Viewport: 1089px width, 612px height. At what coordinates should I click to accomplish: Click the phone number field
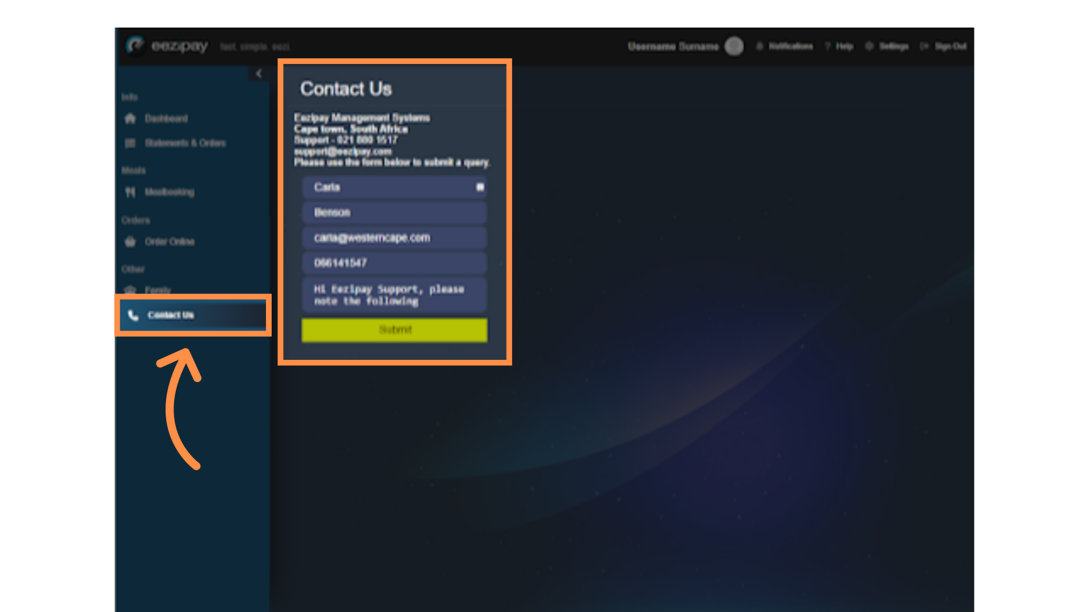[x=394, y=263]
